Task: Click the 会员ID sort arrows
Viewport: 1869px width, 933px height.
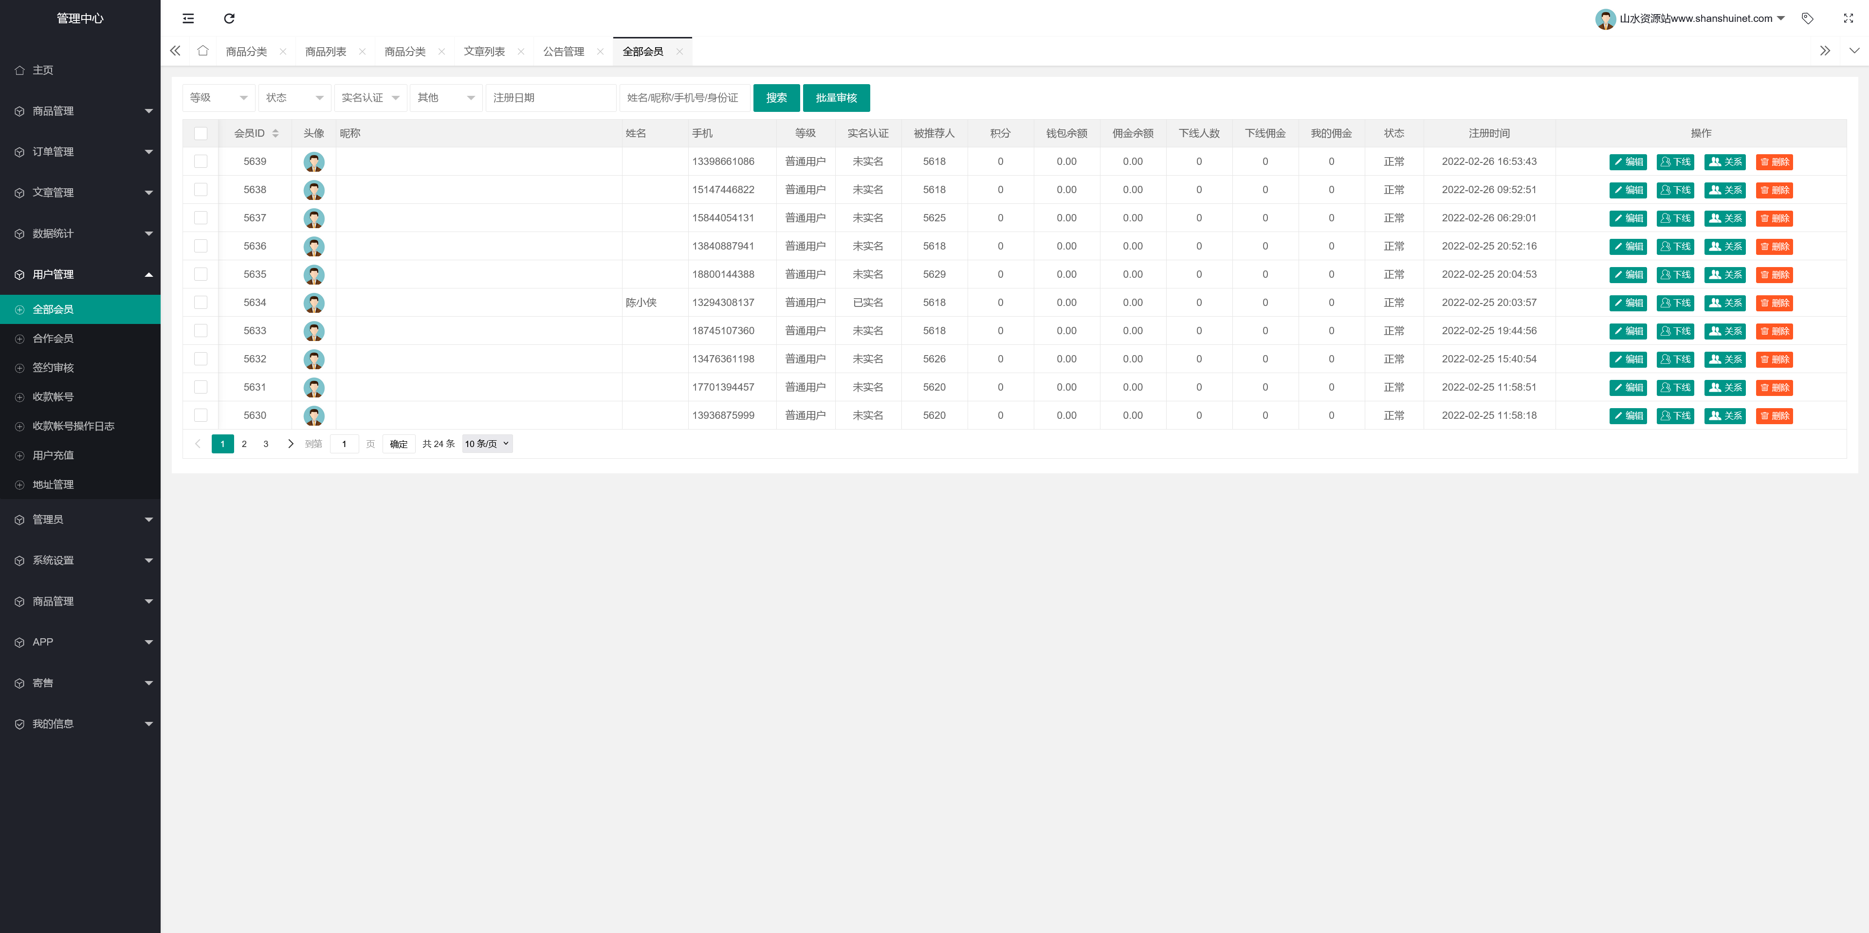Action: click(275, 133)
